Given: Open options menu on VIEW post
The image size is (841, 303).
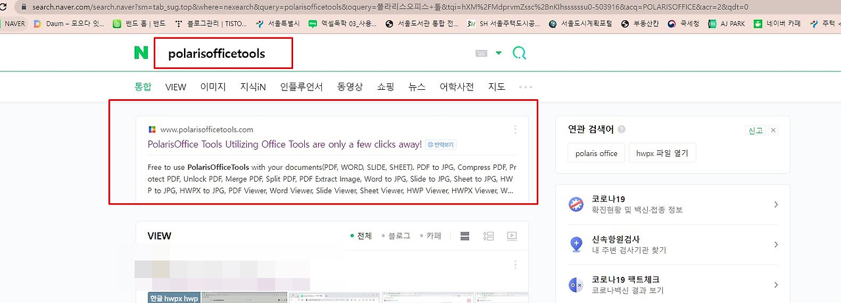Looking at the screenshot, I should click(x=515, y=264).
